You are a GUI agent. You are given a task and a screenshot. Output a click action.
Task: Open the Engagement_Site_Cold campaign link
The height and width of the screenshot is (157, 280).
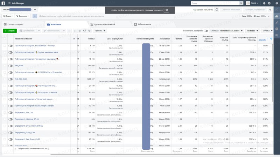pyautogui.click(x=24, y=112)
